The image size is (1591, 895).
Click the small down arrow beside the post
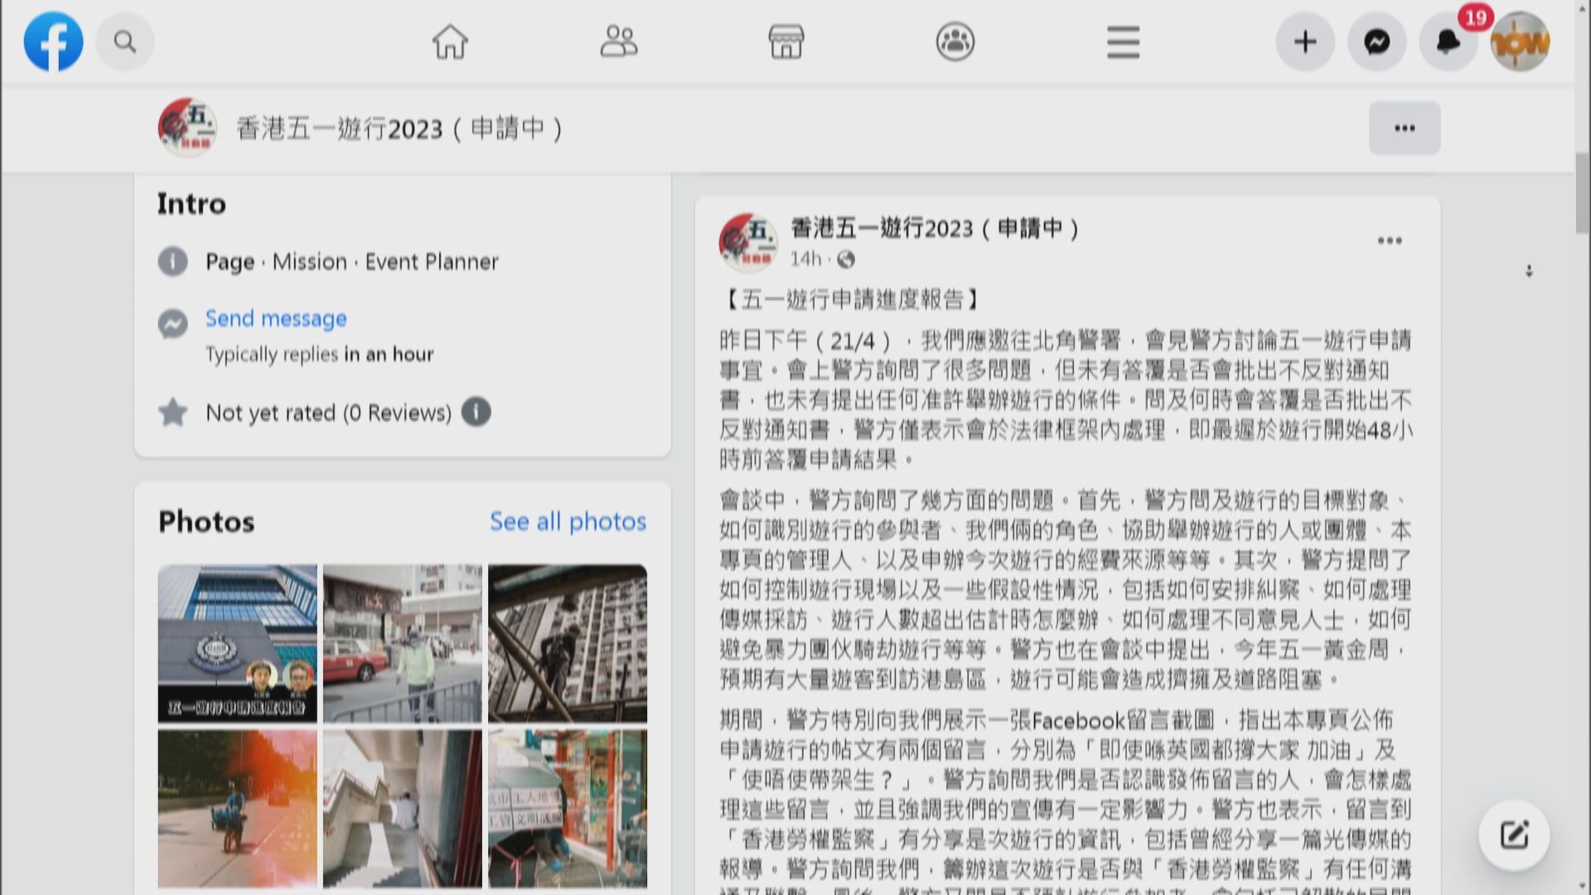click(1529, 269)
